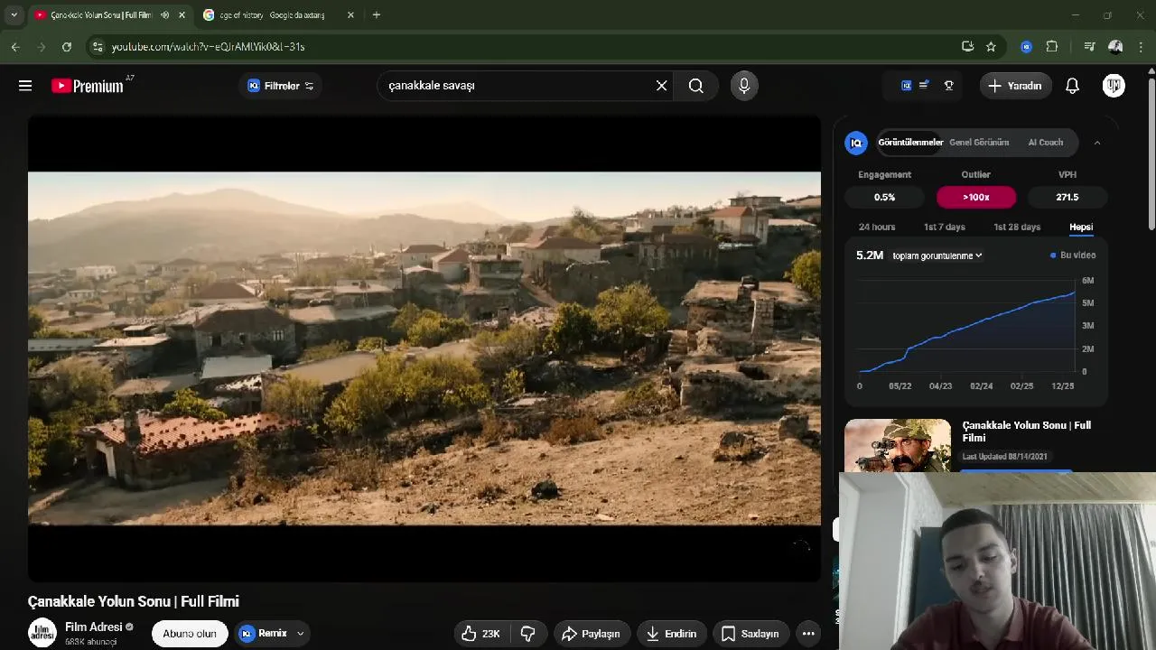Go to the YouTube Premium home logo
The image size is (1156, 650).
88,86
